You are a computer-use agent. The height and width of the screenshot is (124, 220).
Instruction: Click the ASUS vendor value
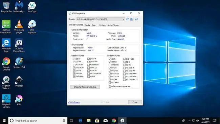coord(89,33)
